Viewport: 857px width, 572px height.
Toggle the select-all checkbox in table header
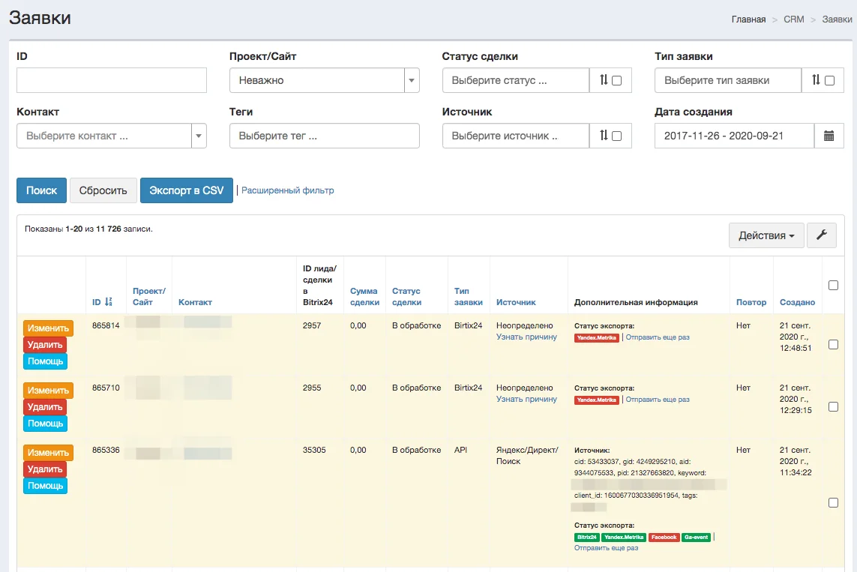833,285
